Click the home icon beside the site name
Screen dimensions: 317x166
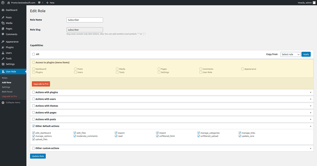pos(8,3)
